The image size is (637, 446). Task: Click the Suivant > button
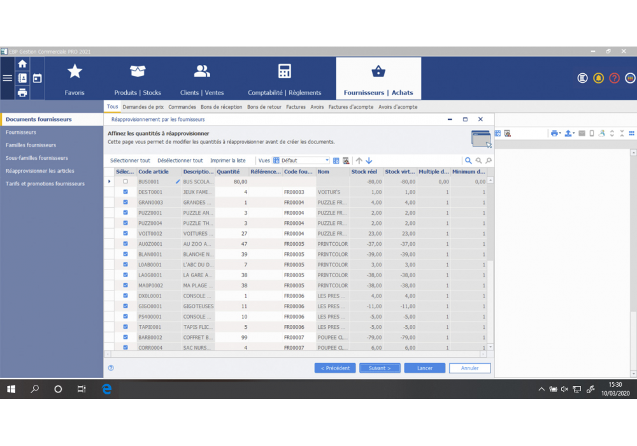tap(380, 368)
